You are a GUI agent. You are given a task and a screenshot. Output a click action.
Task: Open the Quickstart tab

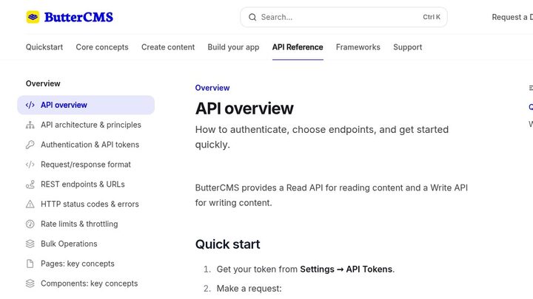tap(44, 47)
